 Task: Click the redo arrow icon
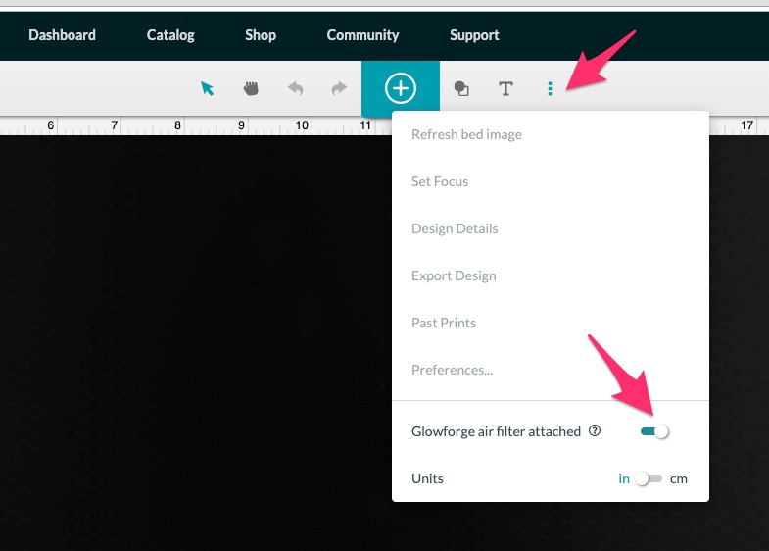coord(339,88)
